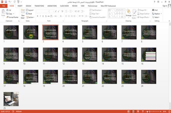The image size is (171, 113).
Task: Click the Replace button
Action: (x=157, y=14)
